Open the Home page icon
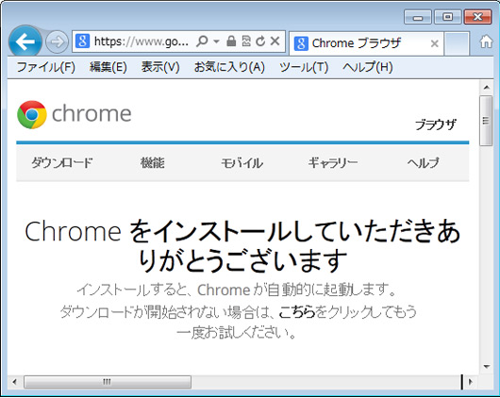Viewport: 500px width, 398px height. click(x=486, y=41)
